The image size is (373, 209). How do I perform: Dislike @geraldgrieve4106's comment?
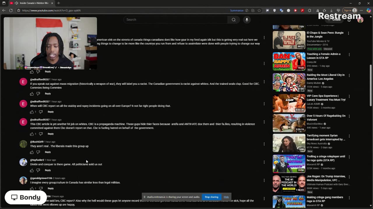pos(41,188)
